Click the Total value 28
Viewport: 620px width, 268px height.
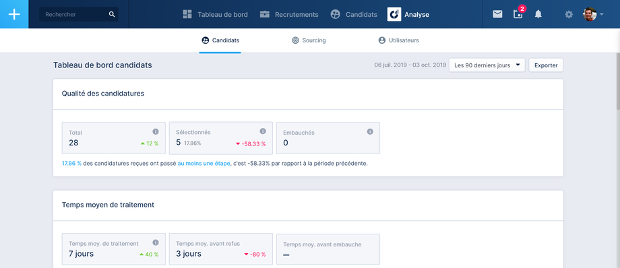(73, 143)
